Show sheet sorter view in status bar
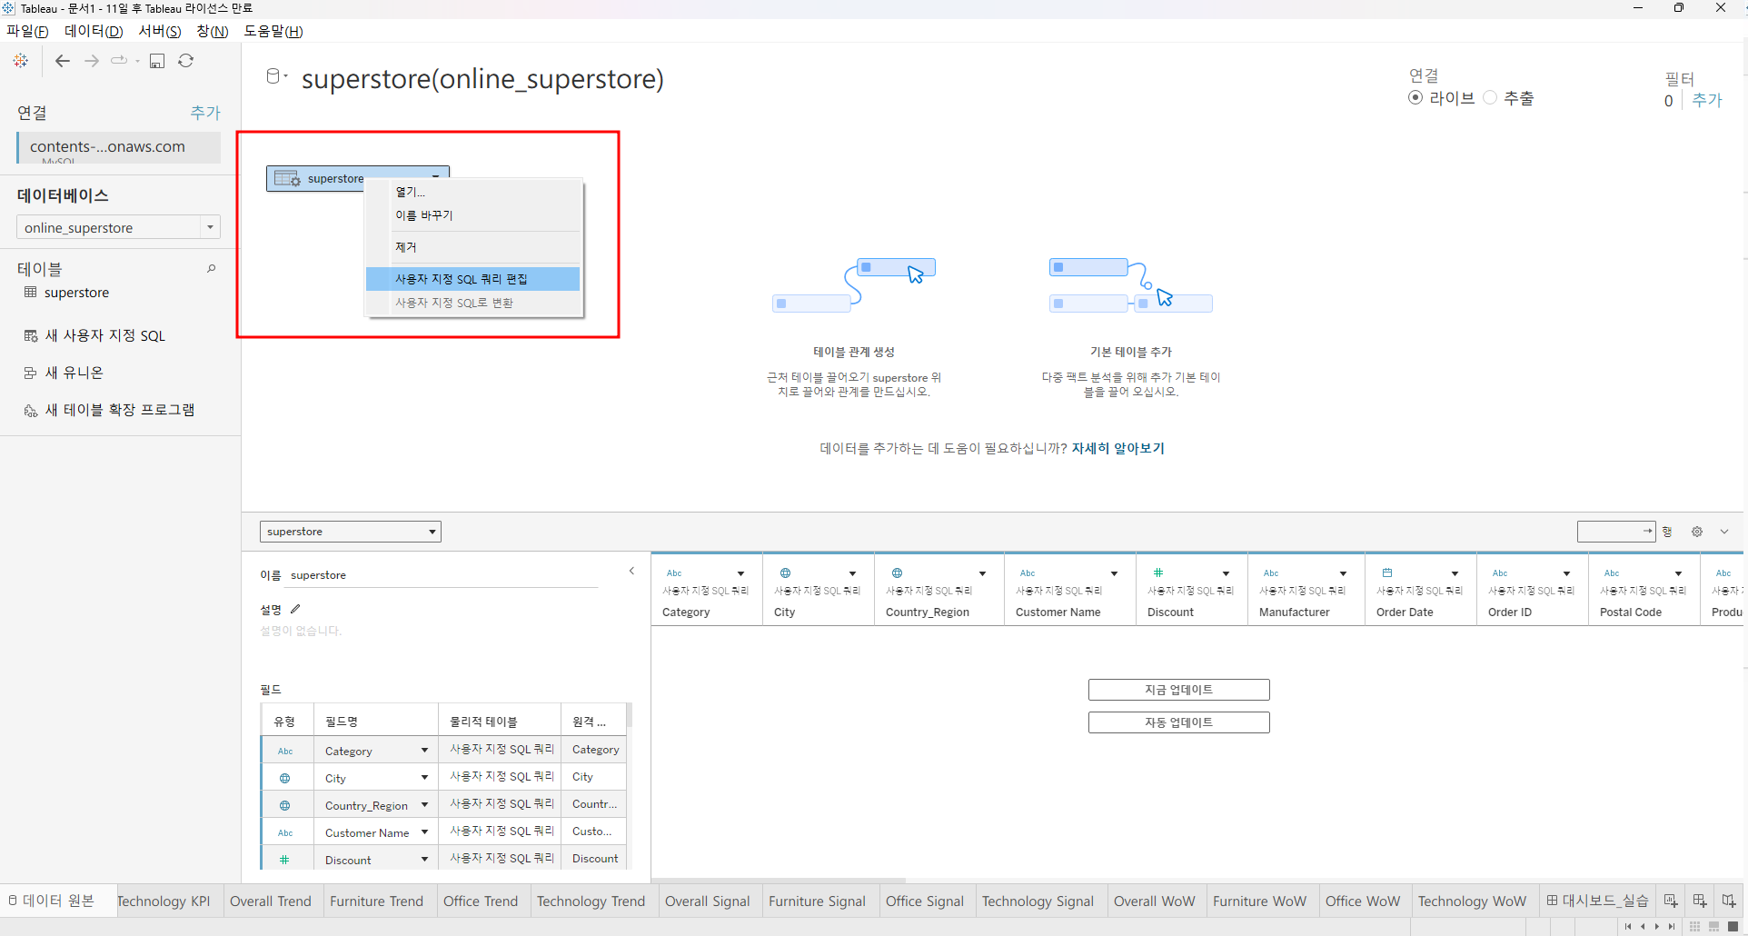 coord(1695,927)
